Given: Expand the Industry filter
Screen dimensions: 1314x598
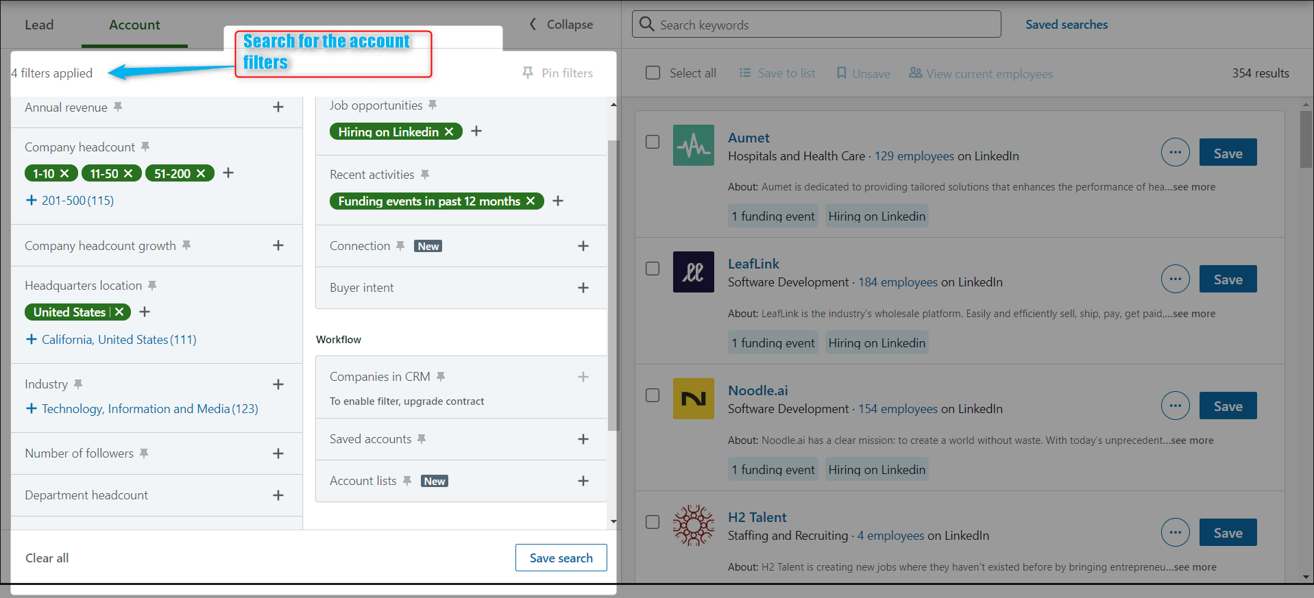Looking at the screenshot, I should coord(278,384).
